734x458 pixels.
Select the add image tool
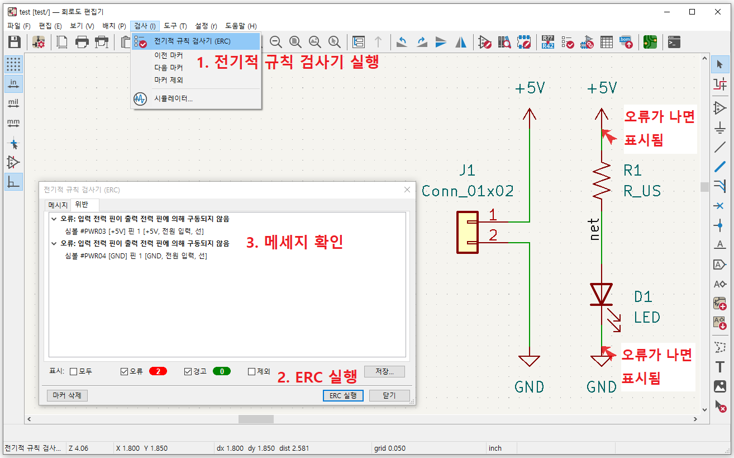coord(720,386)
